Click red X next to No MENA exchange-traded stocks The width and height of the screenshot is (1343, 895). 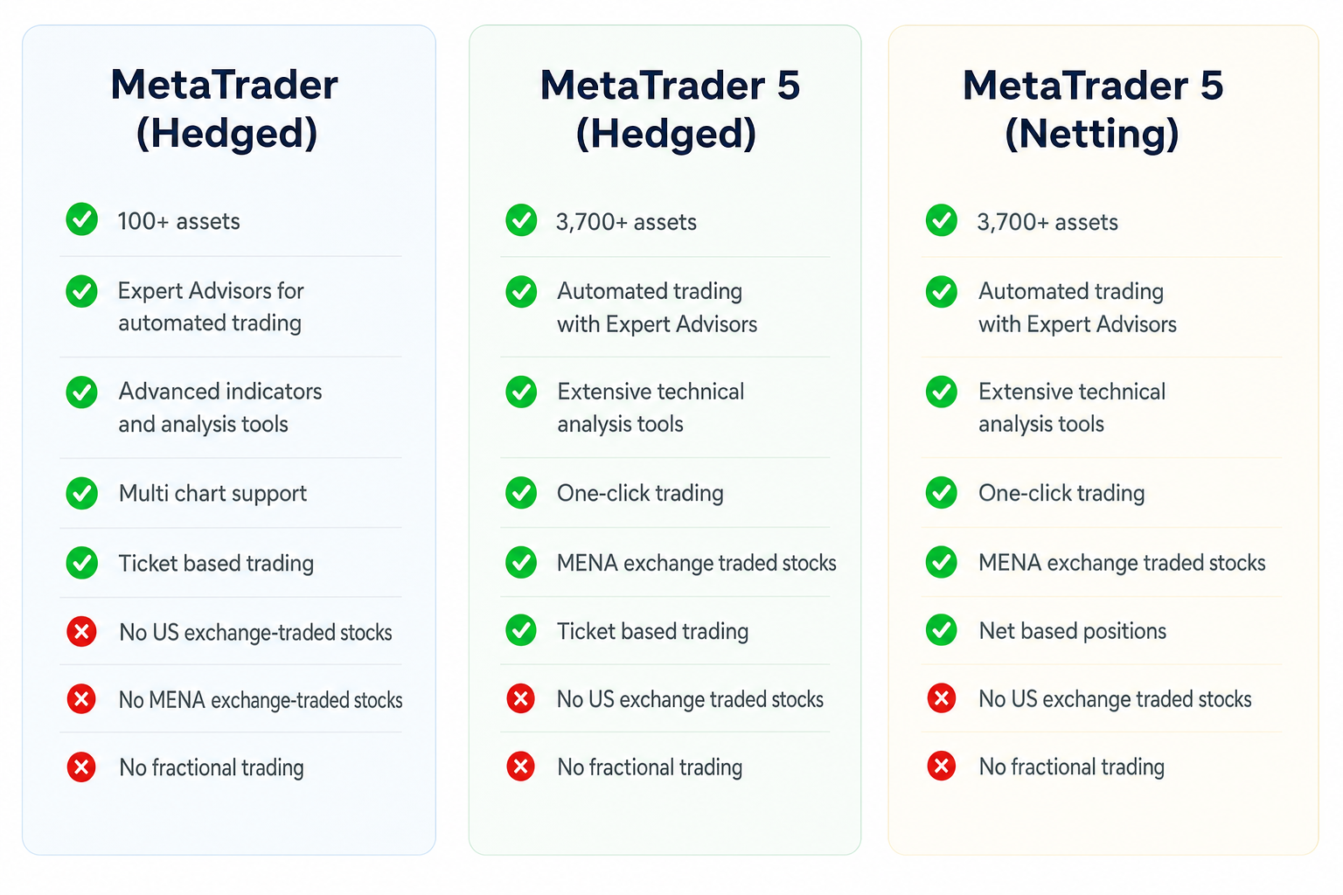point(81,699)
